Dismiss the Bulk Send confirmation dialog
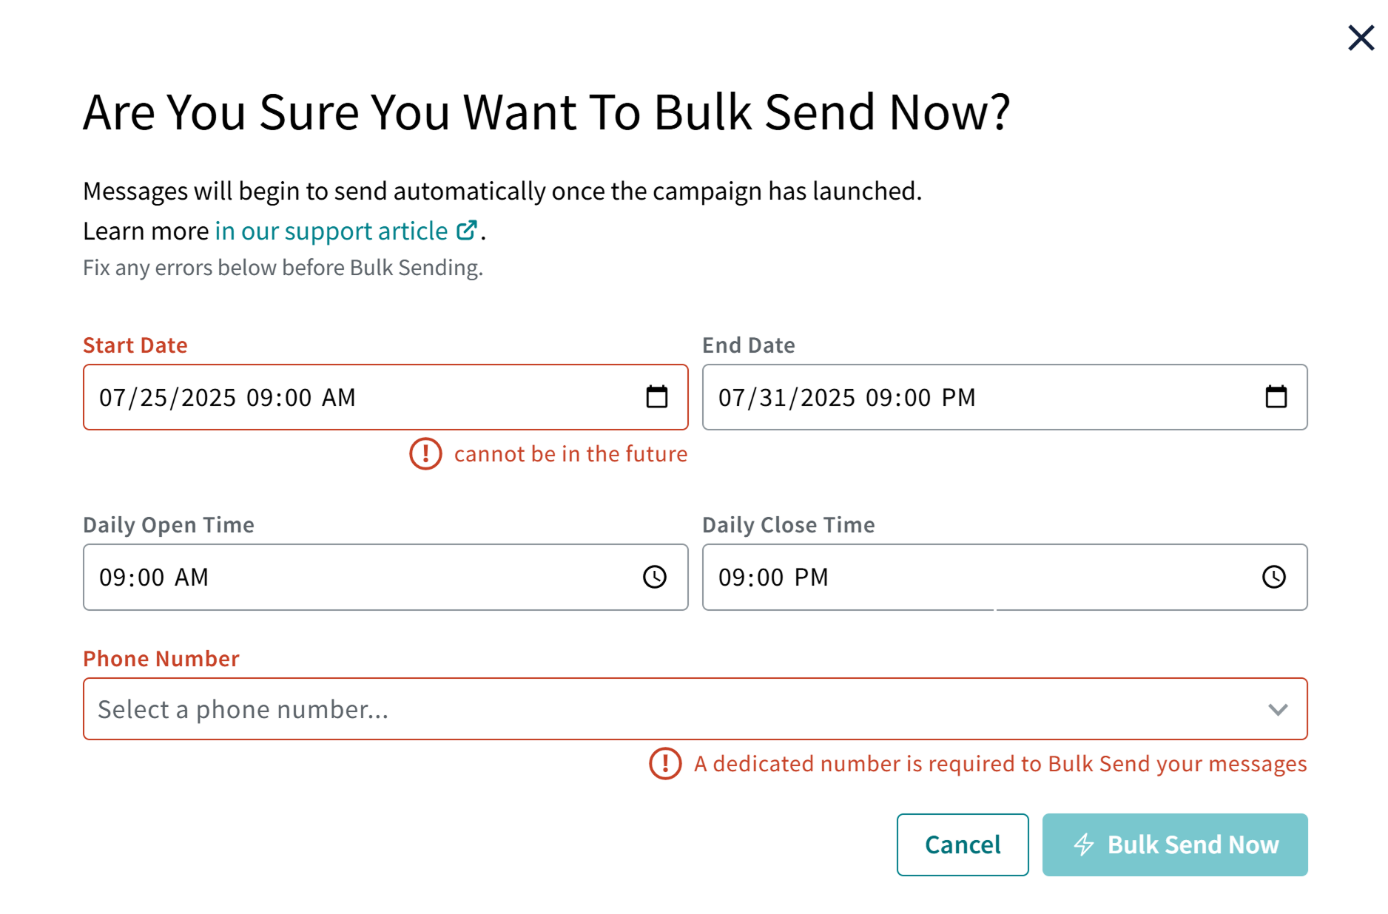Viewport: 1388px width, 914px height. pos(1360,38)
